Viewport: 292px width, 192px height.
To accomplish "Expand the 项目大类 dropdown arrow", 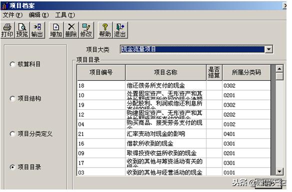I will coord(268,49).
